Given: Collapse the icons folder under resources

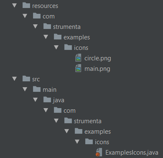Looking at the screenshot, I should click(56, 47).
